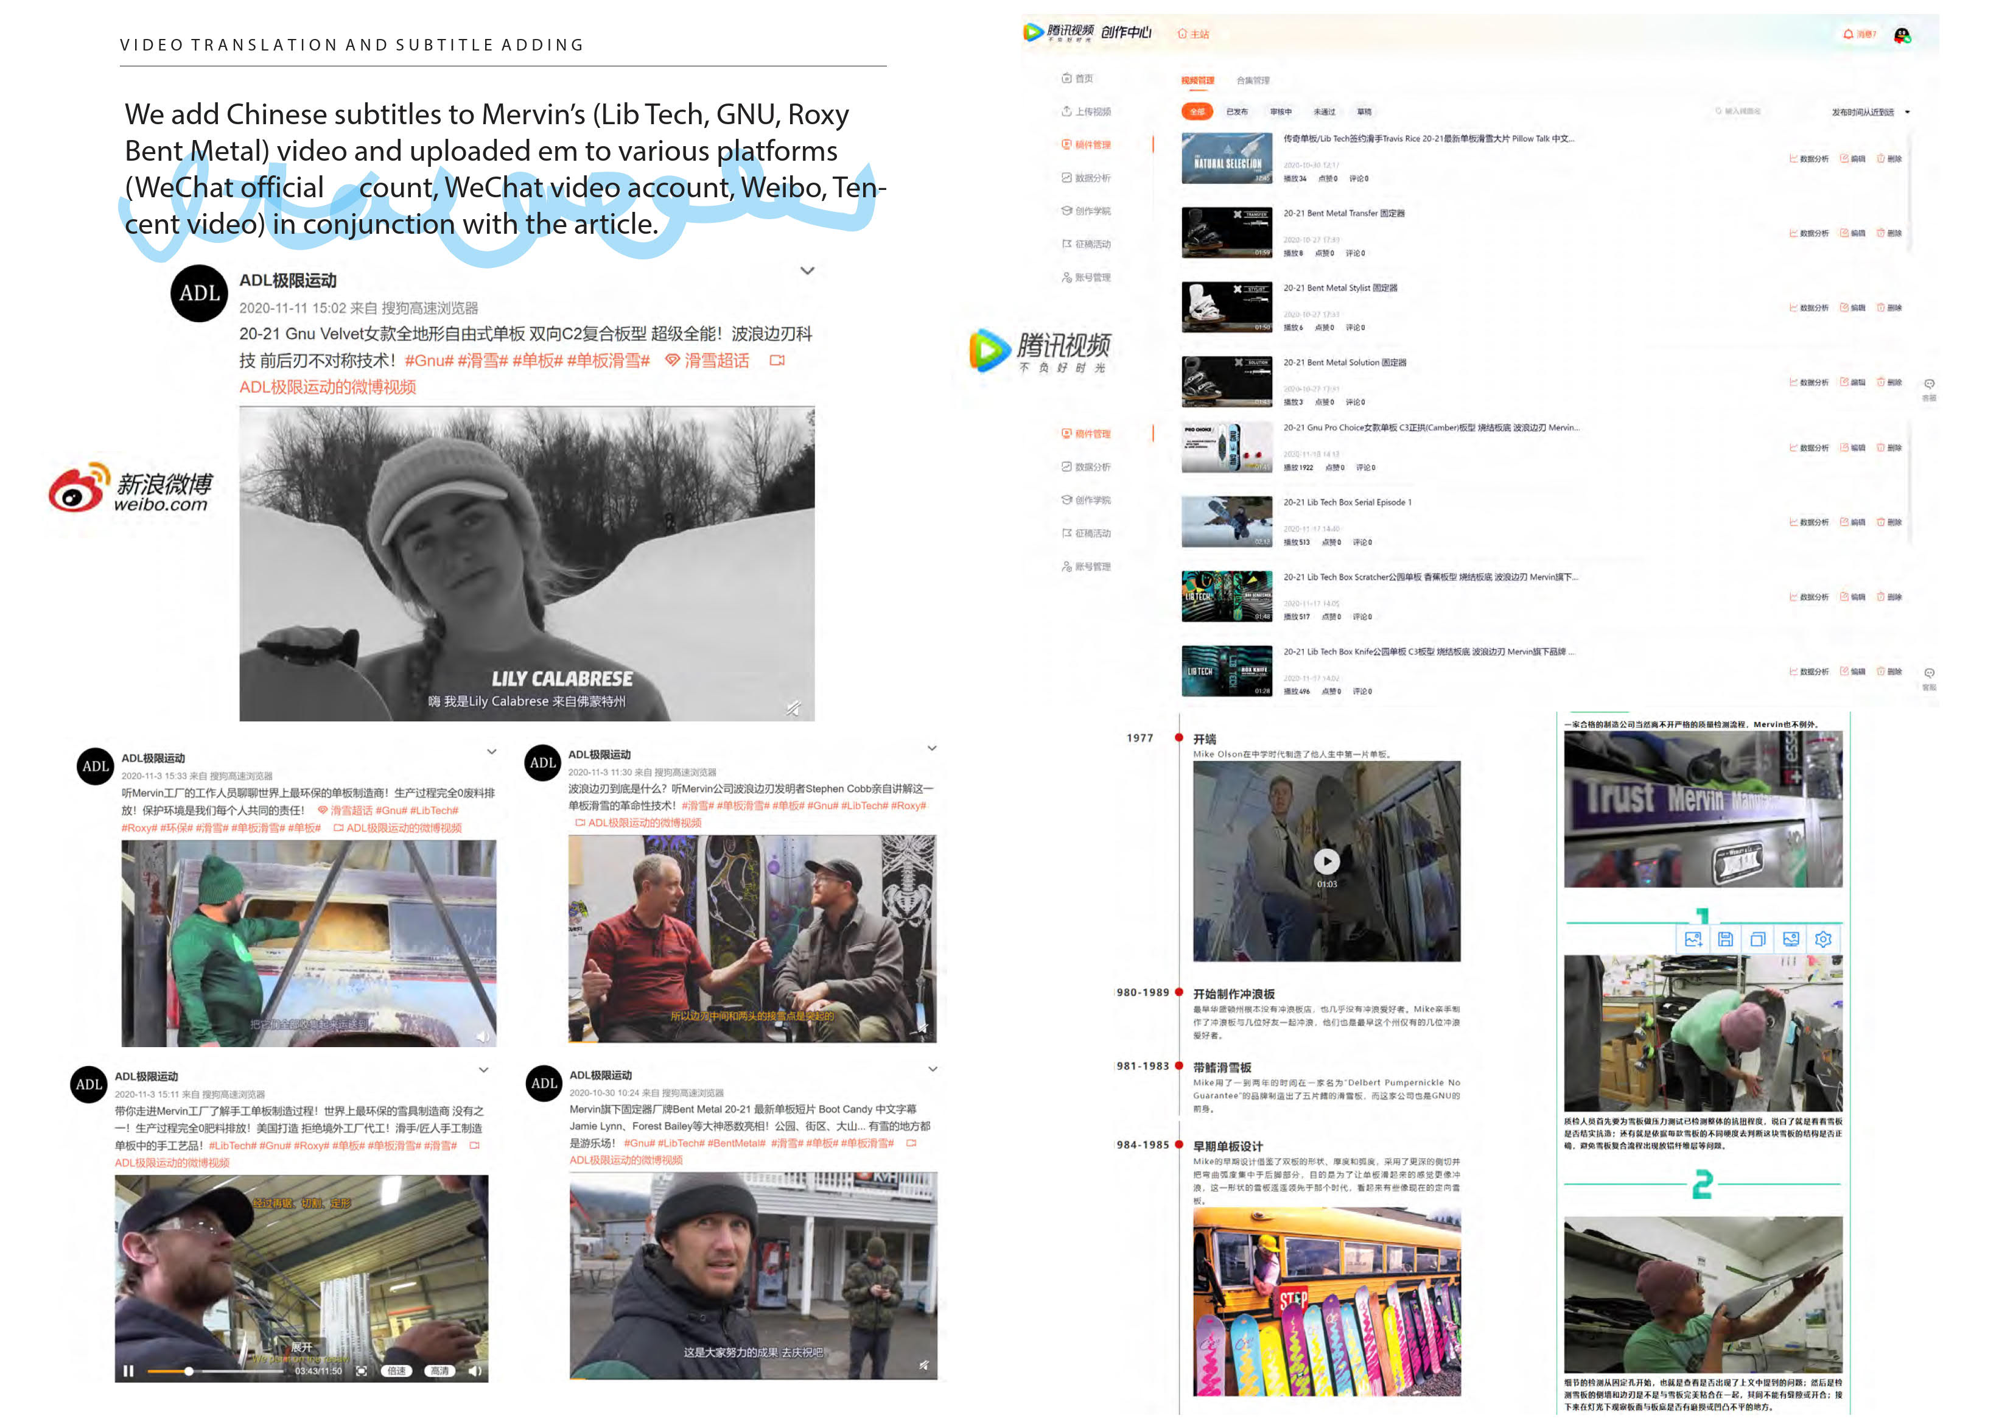This screenshot has width=2013, height=1424.
Task: Play the 1977 开端 article video
Action: 1326,861
